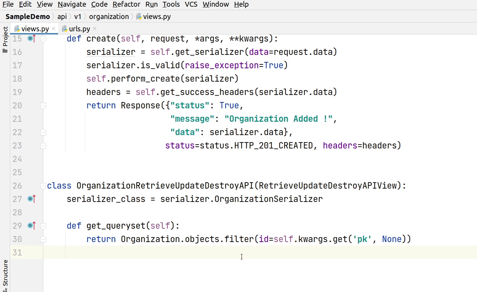
Task: Fold the return Response block on line 20
Action: tap(43, 106)
